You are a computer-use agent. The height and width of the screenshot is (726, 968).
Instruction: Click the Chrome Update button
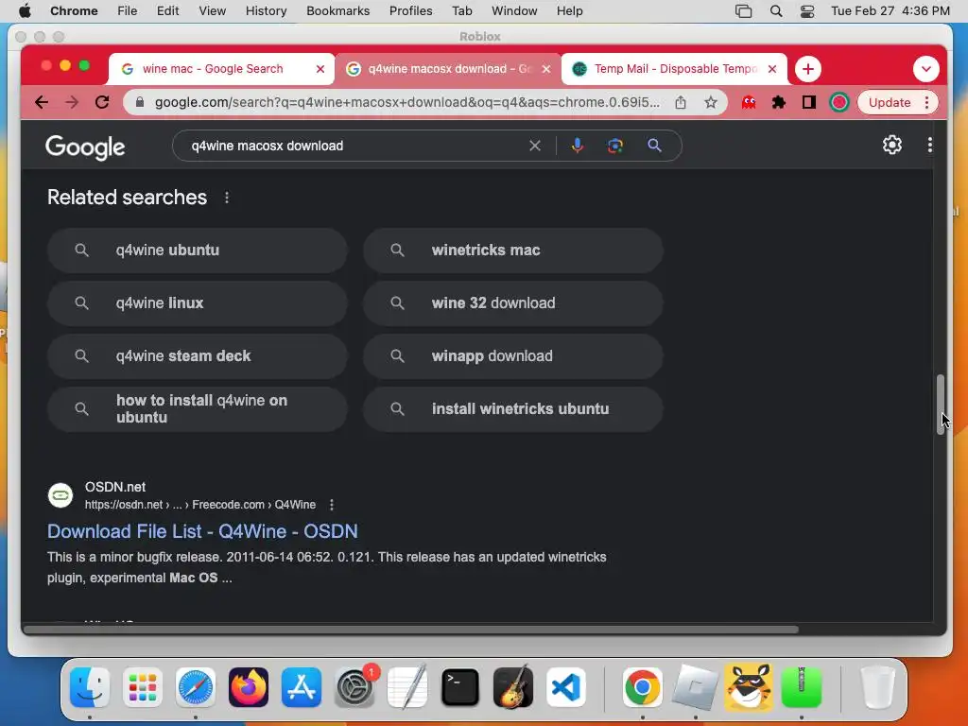(889, 102)
